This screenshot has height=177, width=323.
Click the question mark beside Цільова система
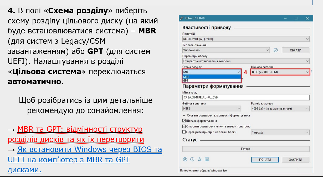311,72
